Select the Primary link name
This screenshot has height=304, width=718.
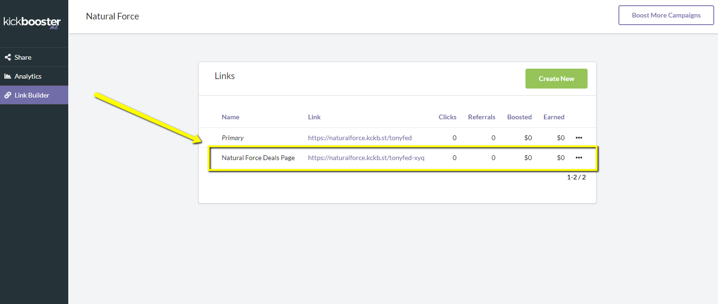coord(233,138)
